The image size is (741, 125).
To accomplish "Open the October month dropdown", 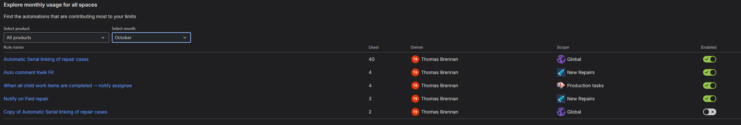I will [151, 37].
